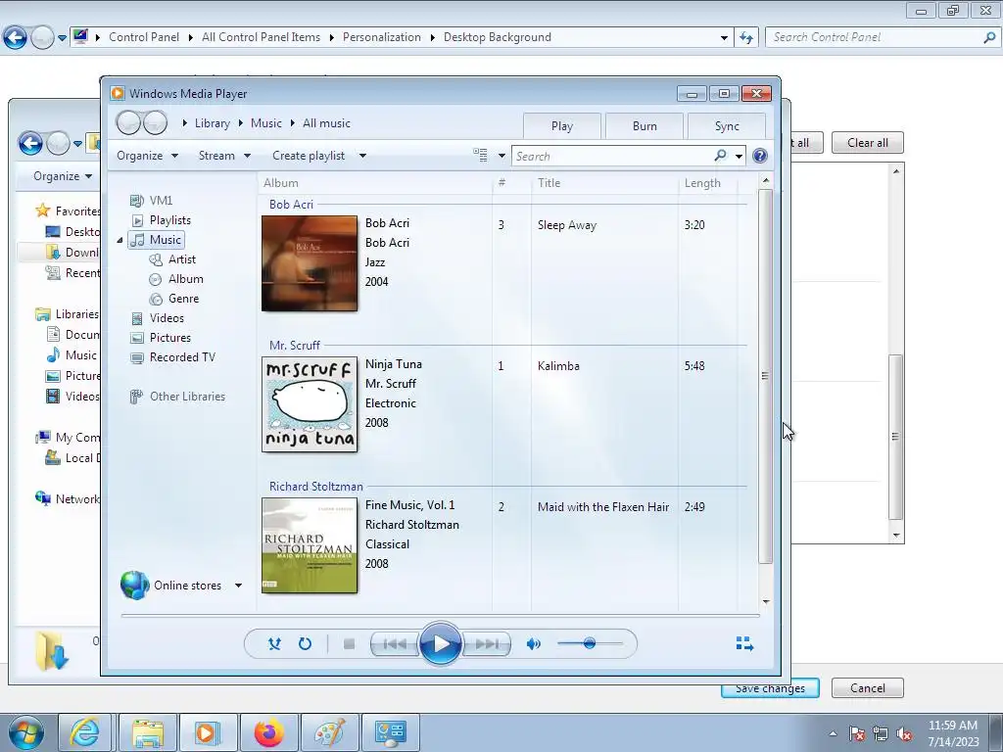Click Clear all in Desktop Background window

point(868,143)
